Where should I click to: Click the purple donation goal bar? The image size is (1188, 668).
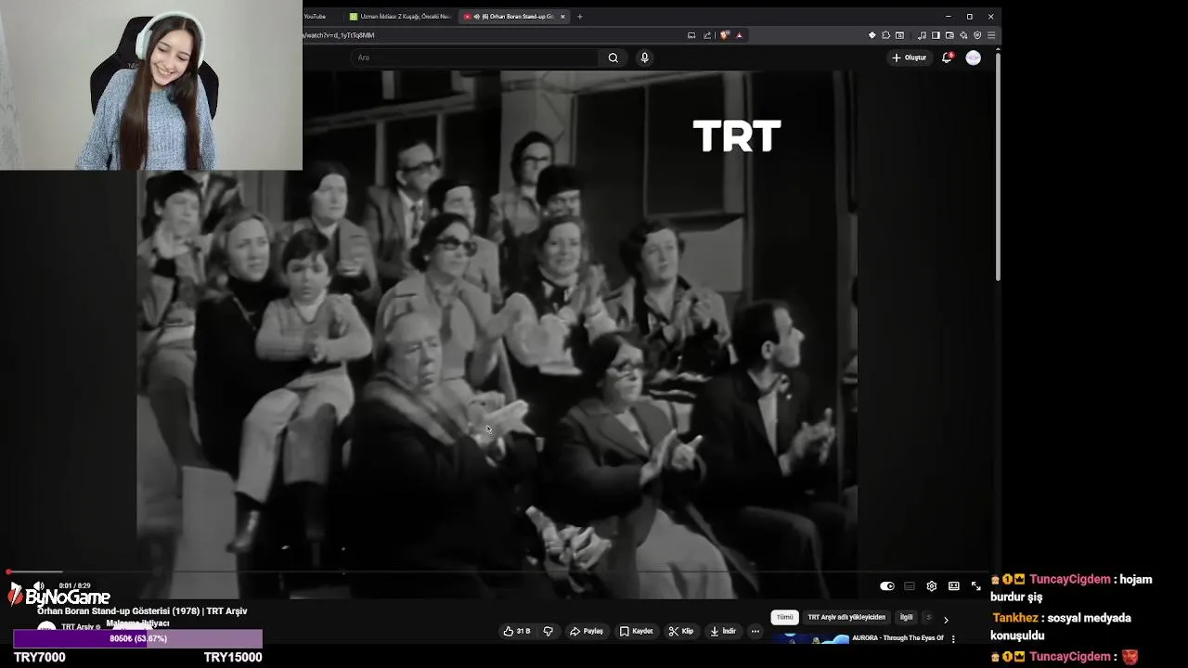coord(137,638)
